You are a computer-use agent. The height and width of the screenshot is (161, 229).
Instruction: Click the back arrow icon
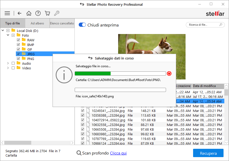(x=20, y=13)
